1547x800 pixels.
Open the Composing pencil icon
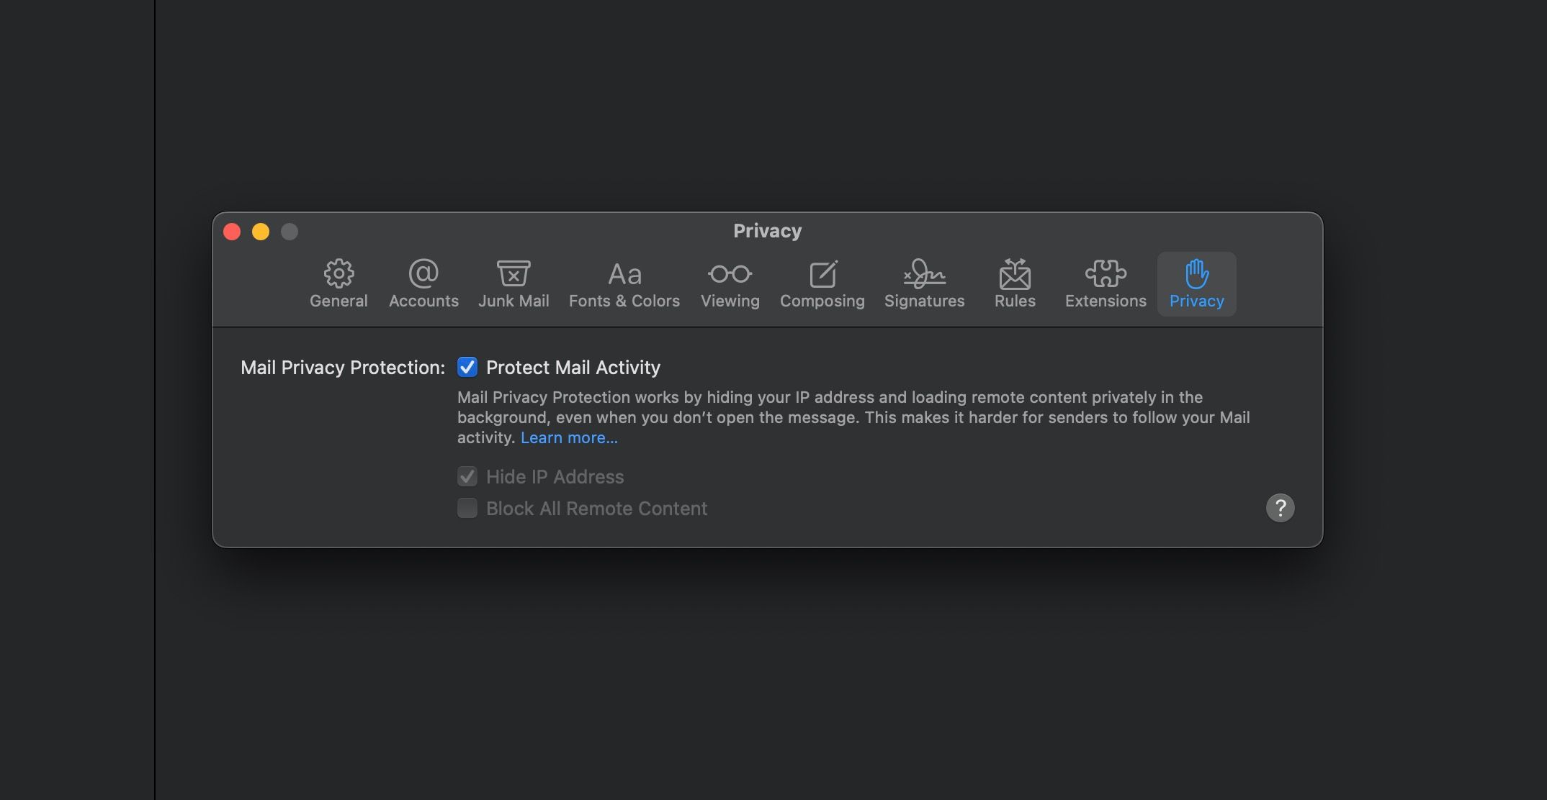(822, 273)
